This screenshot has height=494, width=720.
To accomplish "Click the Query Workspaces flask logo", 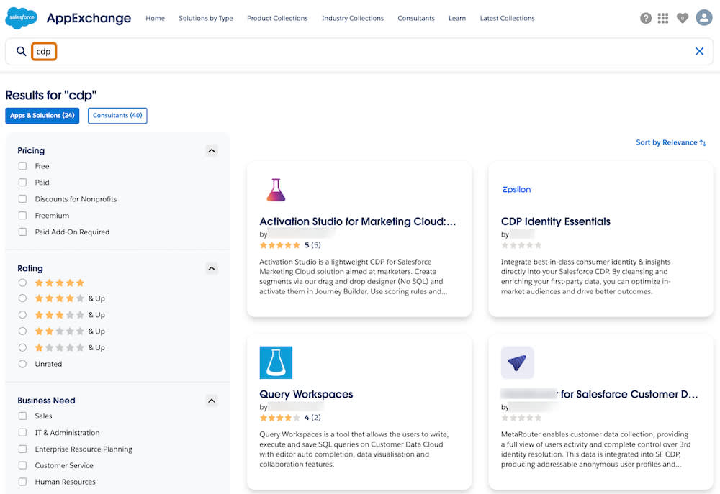I will [275, 362].
